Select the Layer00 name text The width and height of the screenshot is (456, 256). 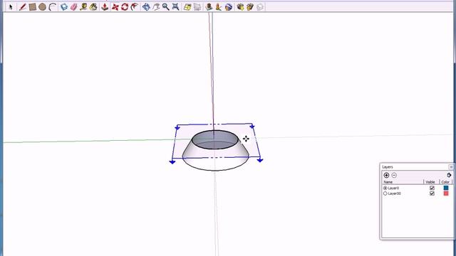point(394,193)
